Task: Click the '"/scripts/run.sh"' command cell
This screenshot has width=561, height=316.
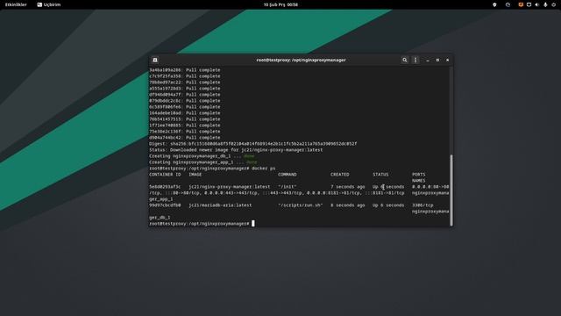Action: (300, 205)
